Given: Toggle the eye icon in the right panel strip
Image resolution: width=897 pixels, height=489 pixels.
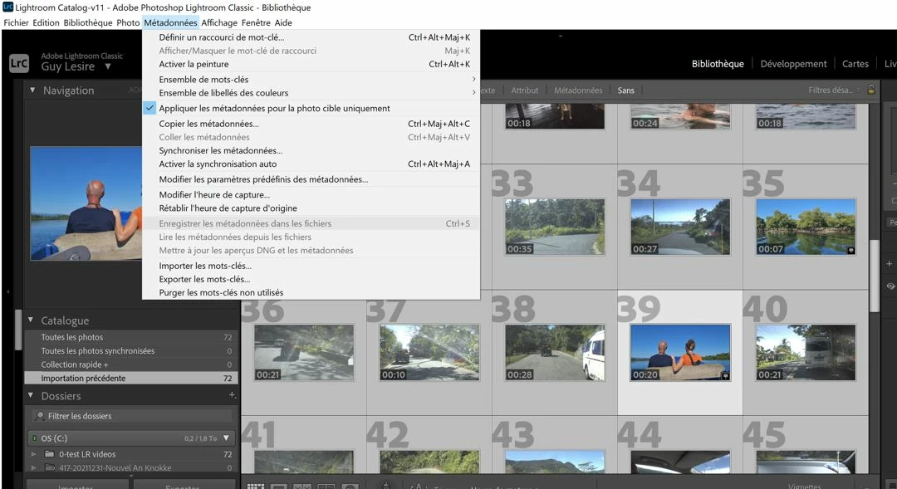Looking at the screenshot, I should [x=890, y=286].
